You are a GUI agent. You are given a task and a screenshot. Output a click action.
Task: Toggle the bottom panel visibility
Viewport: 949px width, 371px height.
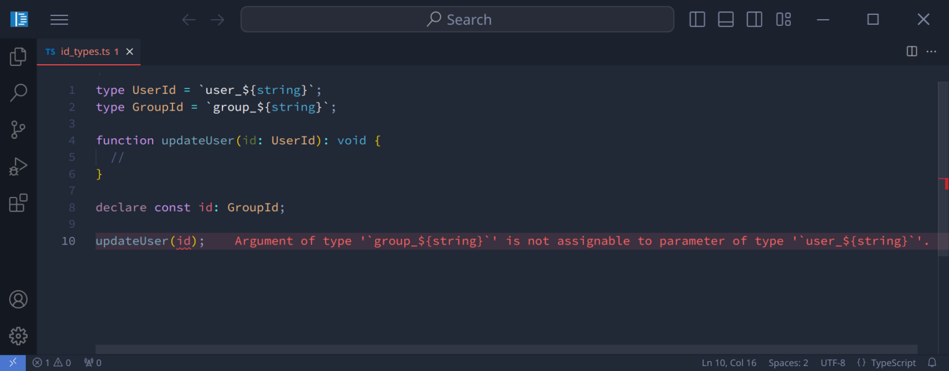(x=725, y=20)
